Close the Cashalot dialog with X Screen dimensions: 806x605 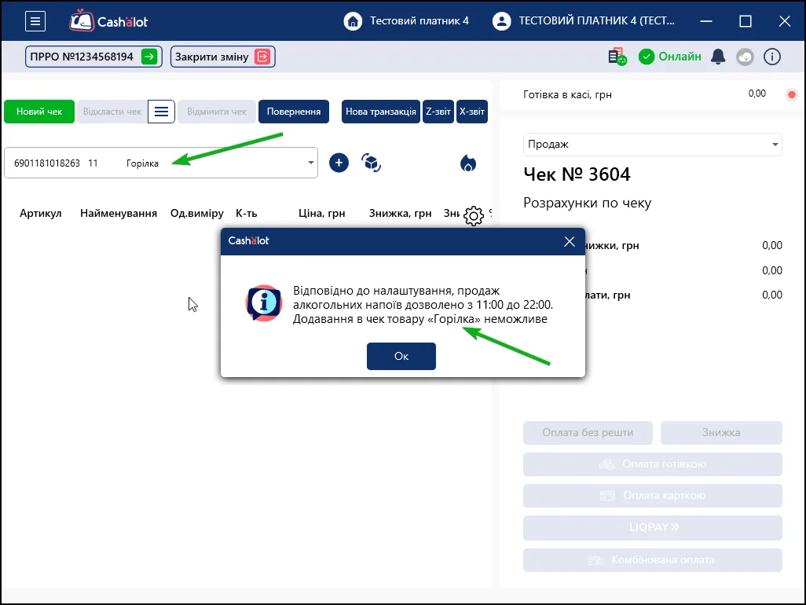[x=569, y=241]
